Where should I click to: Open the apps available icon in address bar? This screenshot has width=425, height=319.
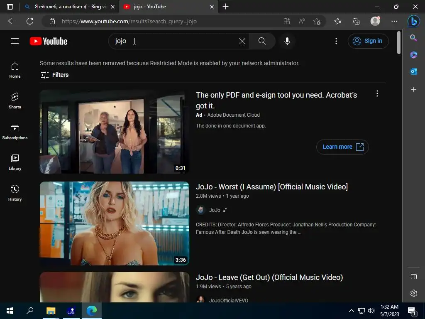pyautogui.click(x=287, y=21)
